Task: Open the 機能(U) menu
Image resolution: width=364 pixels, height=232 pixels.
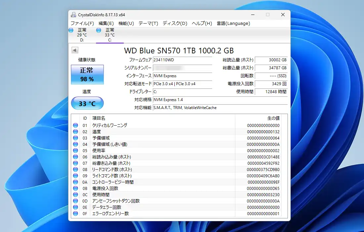Action: pos(126,23)
